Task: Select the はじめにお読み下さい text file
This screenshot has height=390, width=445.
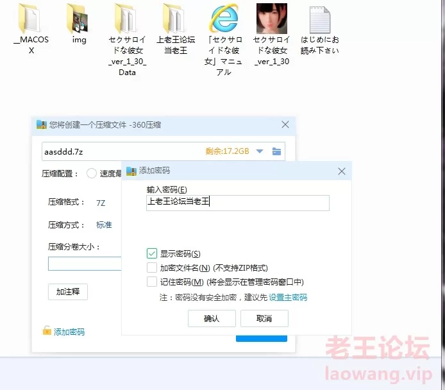Action: 319,19
